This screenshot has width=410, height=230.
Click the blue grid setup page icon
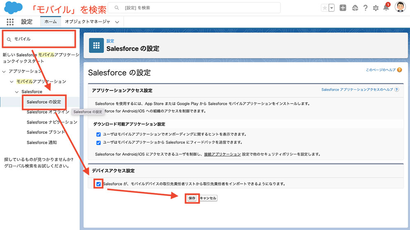[96, 45]
